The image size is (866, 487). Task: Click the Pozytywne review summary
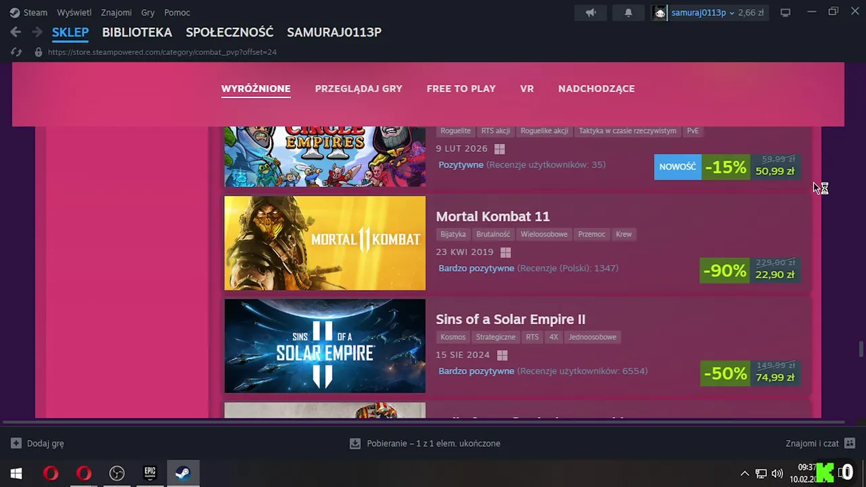tap(461, 164)
